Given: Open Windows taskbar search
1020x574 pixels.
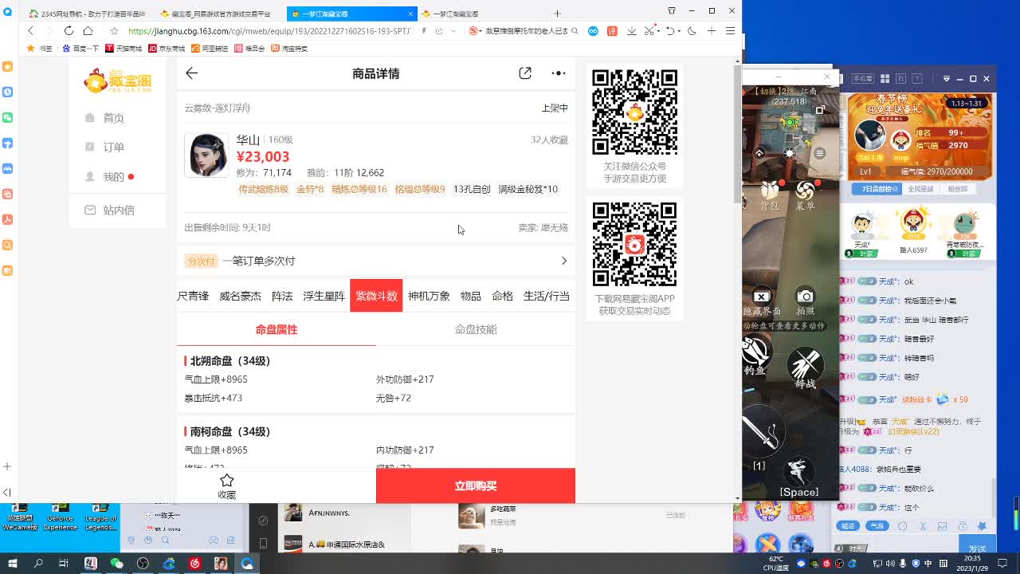Looking at the screenshot, I should click(38, 563).
